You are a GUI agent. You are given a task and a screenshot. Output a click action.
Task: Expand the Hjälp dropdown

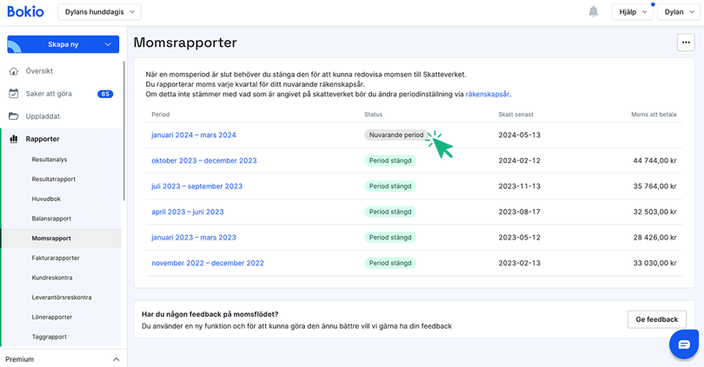click(631, 12)
